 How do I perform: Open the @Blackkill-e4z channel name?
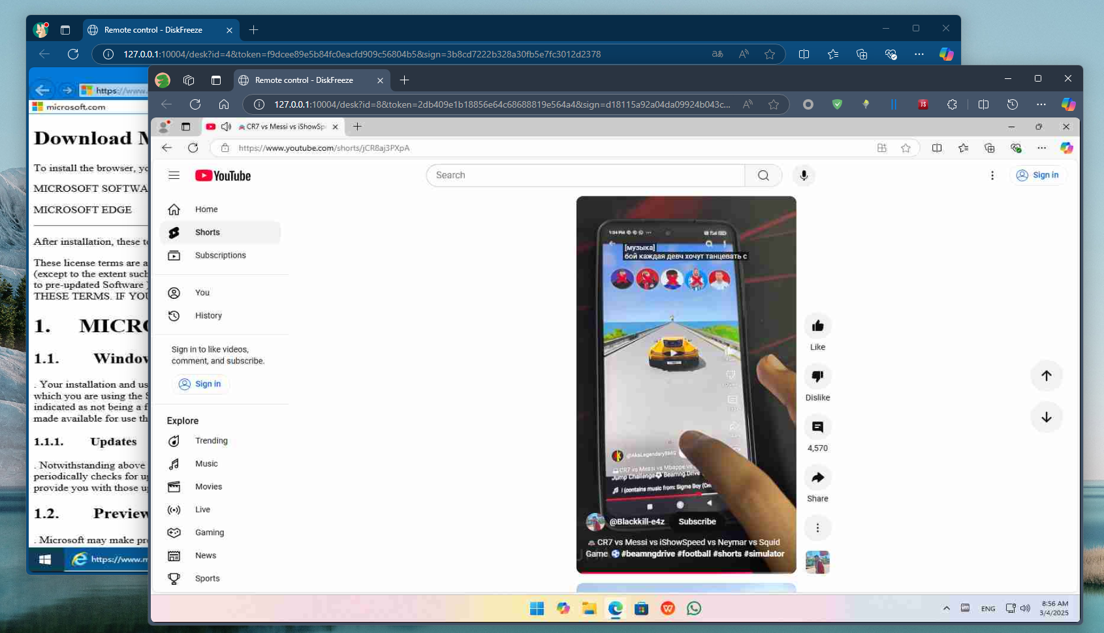pyautogui.click(x=637, y=521)
